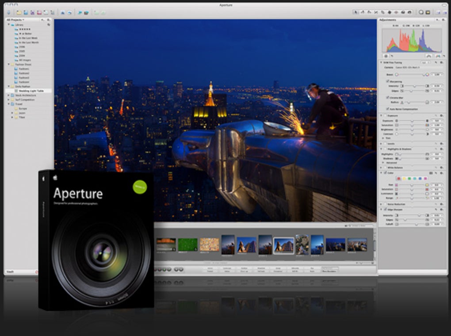The image size is (451, 336).
Task: Open the Projects panel gear menu
Action: tap(48, 19)
